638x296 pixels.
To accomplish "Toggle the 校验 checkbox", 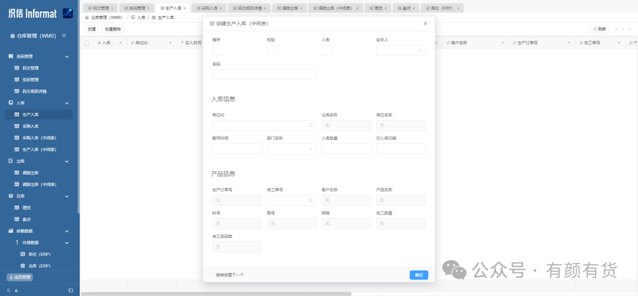I will (x=272, y=50).
